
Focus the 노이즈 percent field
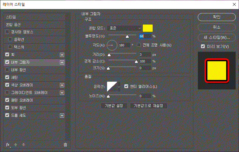pos(145,96)
